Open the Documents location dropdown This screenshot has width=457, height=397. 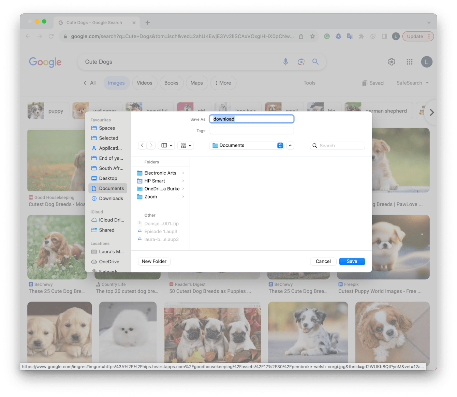tap(246, 145)
